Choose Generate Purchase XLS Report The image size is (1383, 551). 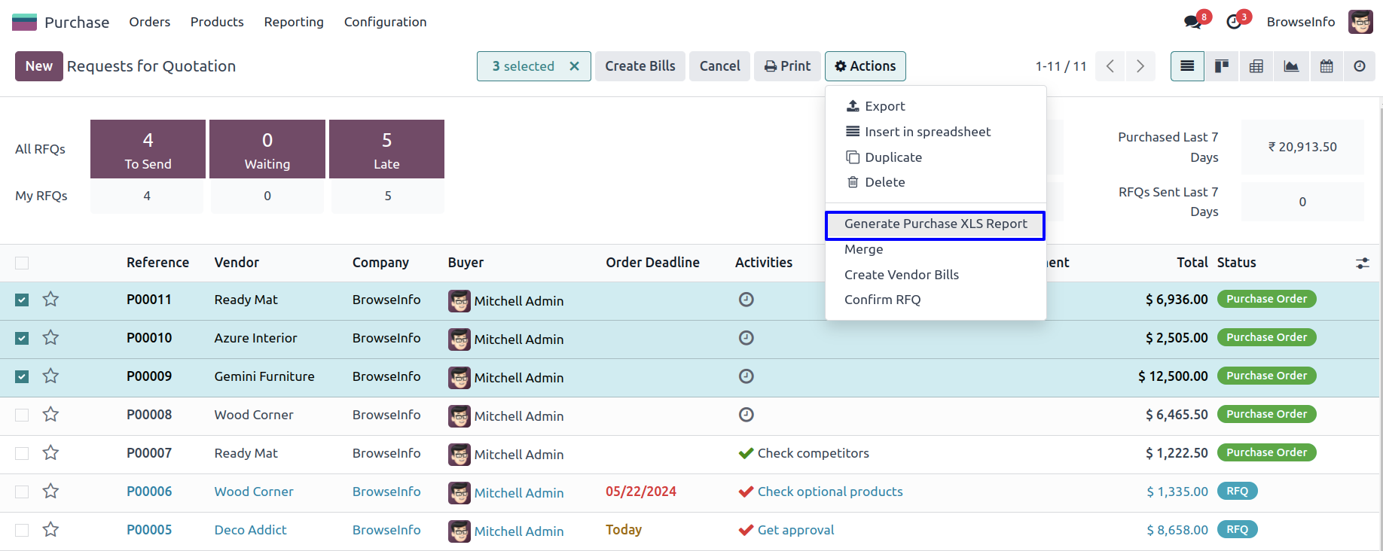pos(935,224)
